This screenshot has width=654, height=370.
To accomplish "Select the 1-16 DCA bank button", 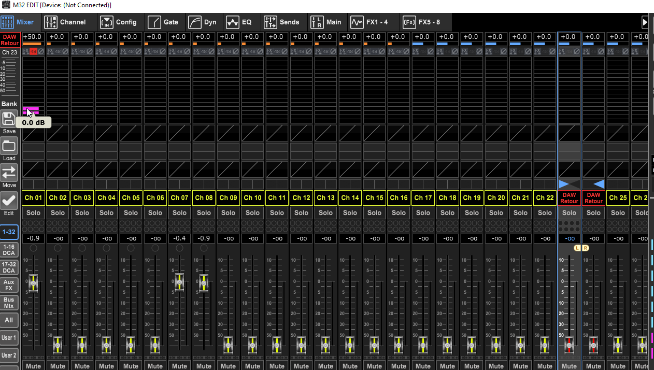I will 9,250.
